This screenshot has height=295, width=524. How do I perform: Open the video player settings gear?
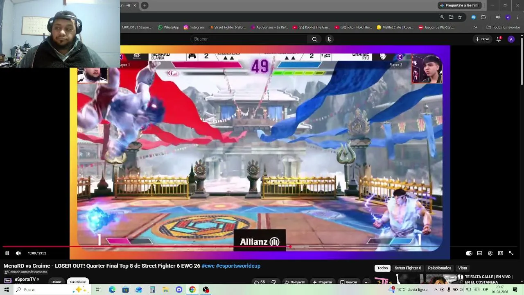coord(490,253)
